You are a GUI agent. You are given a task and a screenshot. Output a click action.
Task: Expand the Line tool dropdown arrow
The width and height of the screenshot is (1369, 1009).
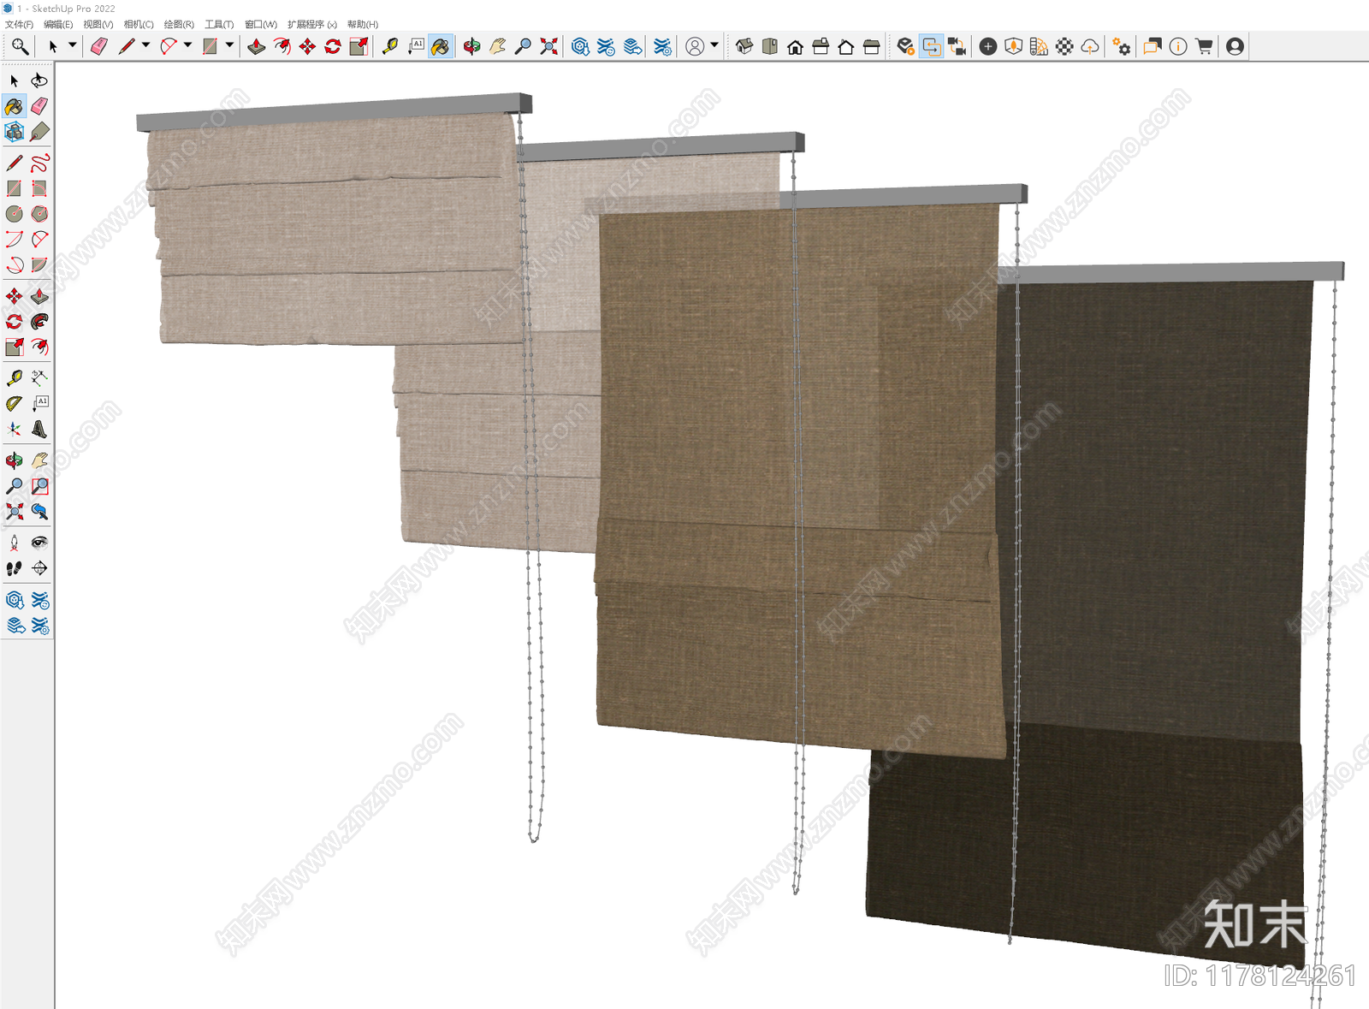point(145,45)
